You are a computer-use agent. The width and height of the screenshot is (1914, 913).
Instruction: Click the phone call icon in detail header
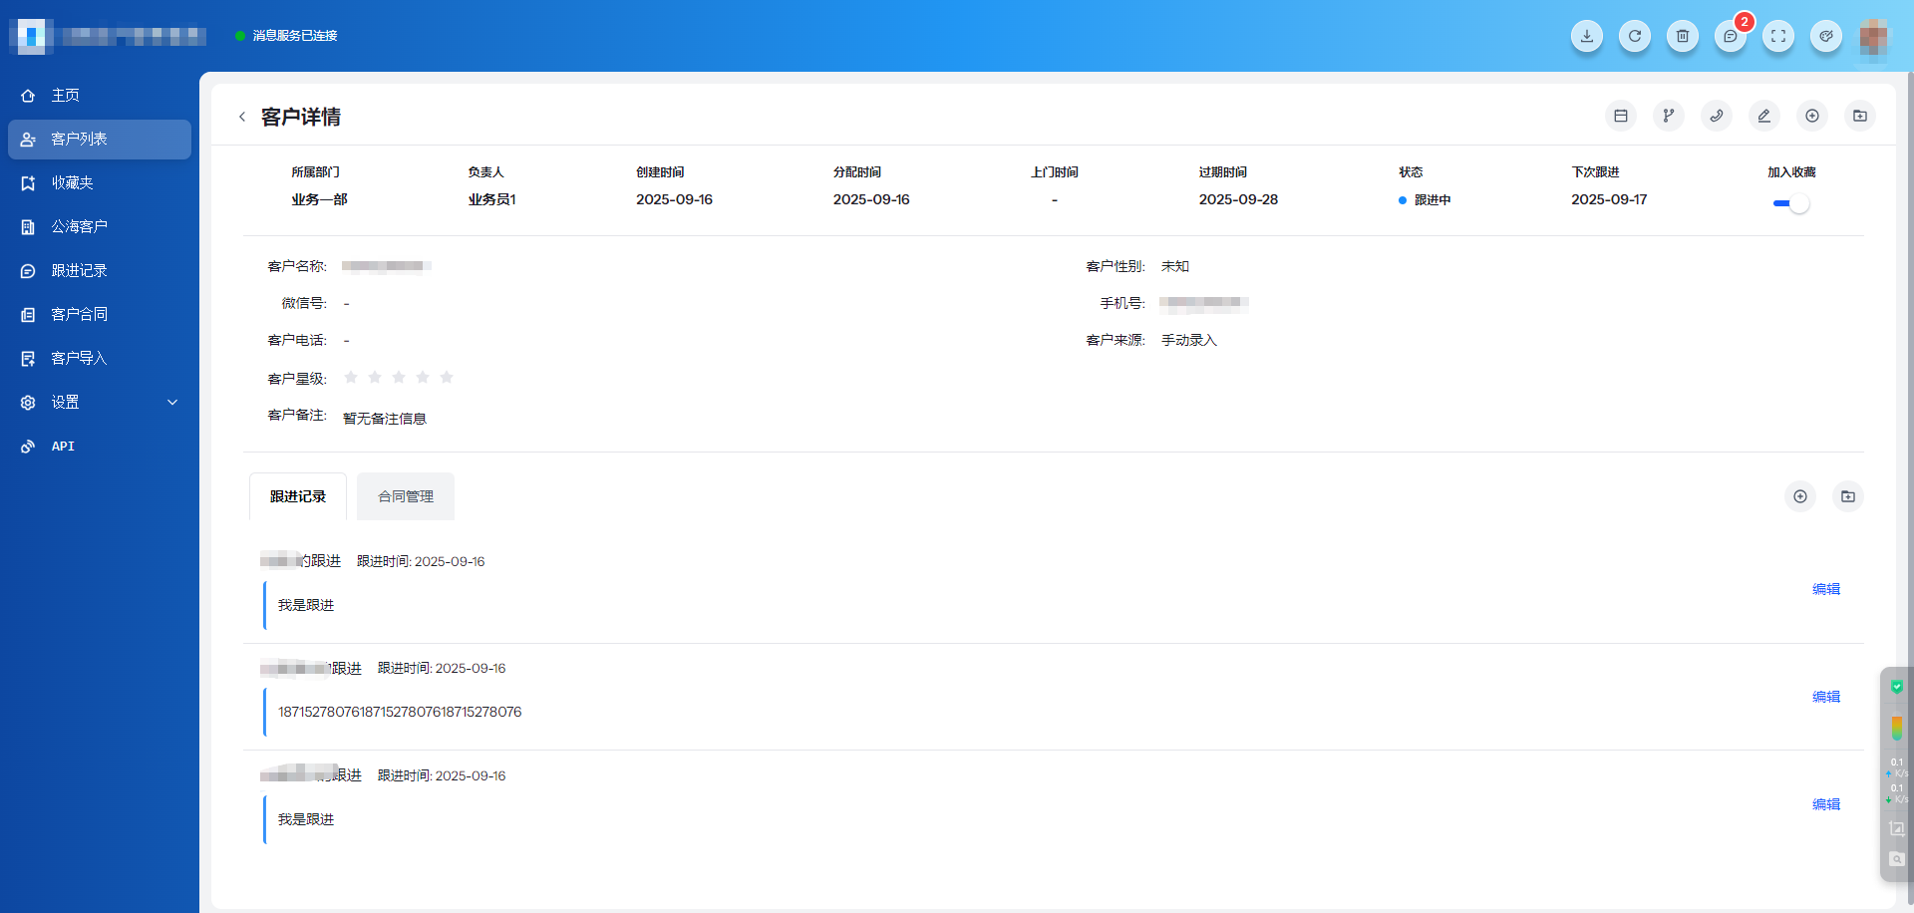[x=1717, y=116]
